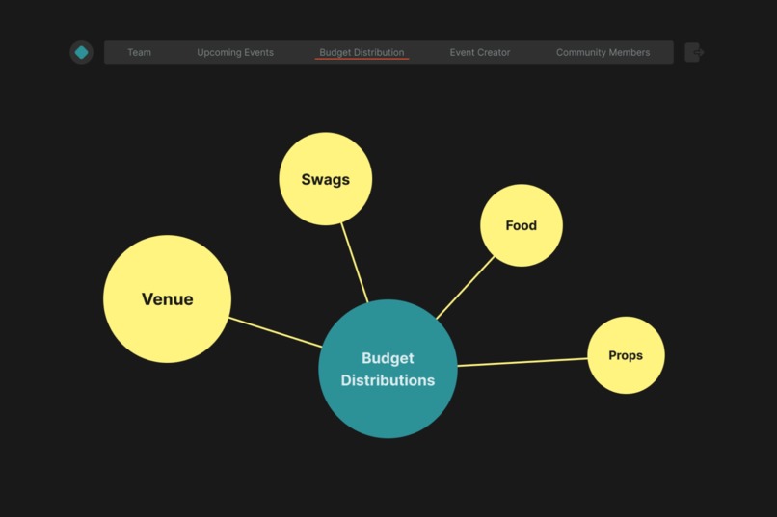The image size is (777, 517).
Task: Switch to Upcoming Events tab
Action: pyautogui.click(x=235, y=52)
